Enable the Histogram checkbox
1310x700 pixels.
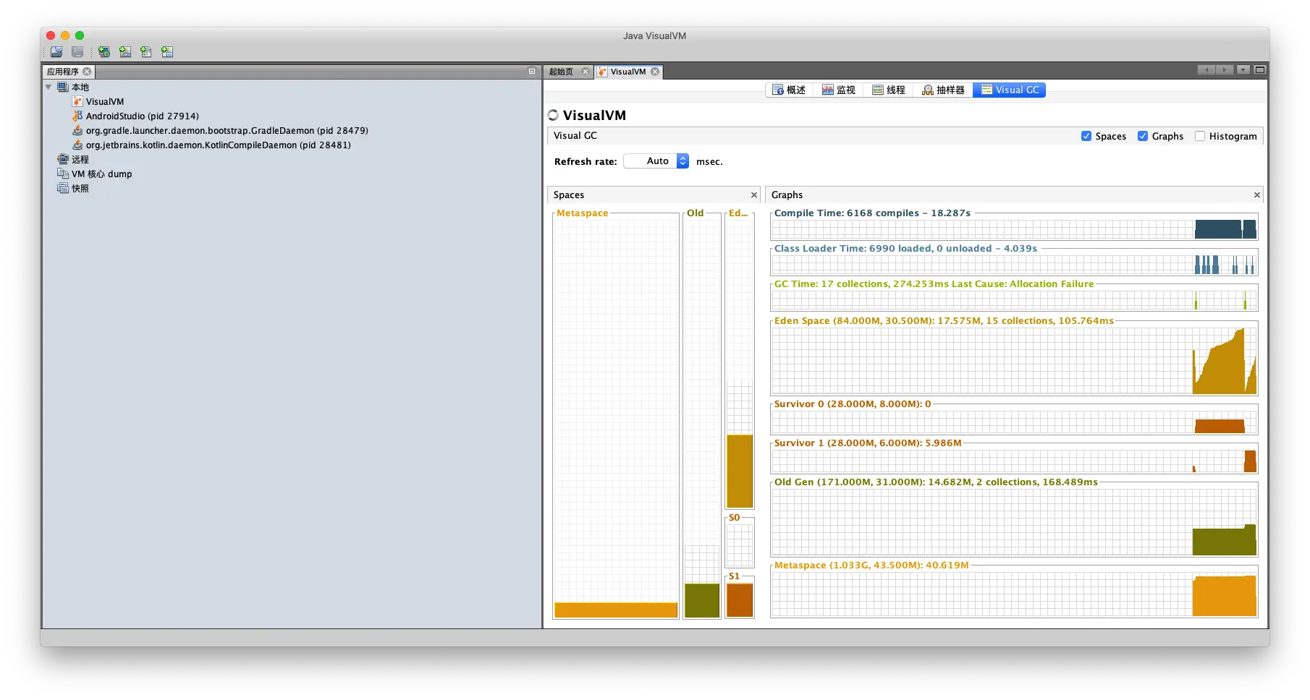[1200, 136]
